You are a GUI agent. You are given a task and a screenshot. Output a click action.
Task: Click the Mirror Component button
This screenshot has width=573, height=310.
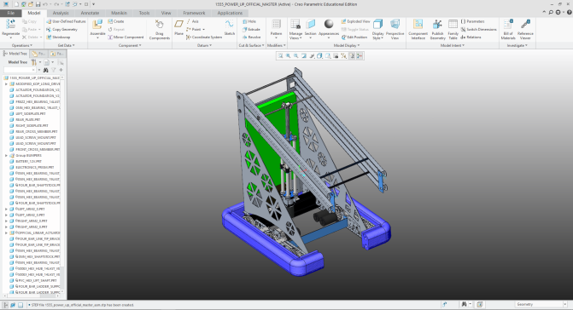pos(126,37)
